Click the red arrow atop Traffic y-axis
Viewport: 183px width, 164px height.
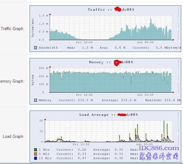click(50, 14)
